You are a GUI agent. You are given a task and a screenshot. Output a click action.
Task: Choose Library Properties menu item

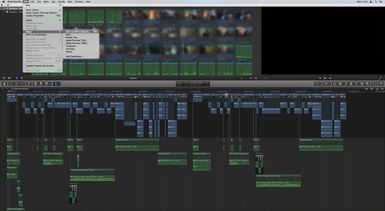pos(42,15)
